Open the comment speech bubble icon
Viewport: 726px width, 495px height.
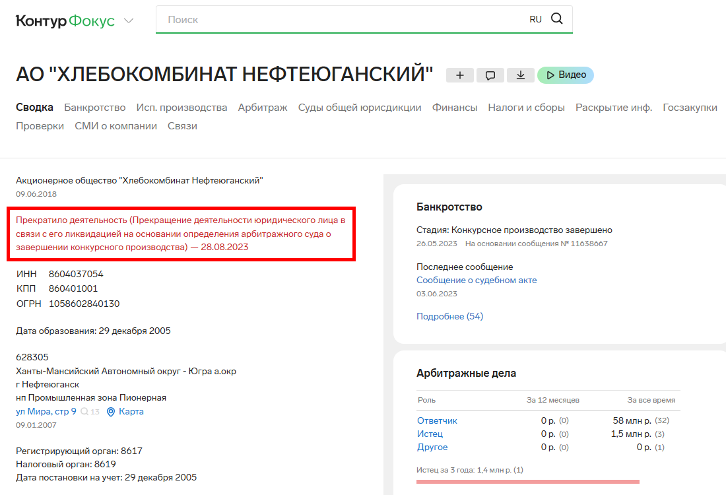490,75
